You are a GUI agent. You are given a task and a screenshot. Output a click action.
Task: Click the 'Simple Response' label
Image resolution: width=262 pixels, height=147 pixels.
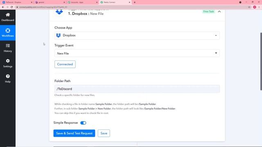pyautogui.click(x=65, y=122)
